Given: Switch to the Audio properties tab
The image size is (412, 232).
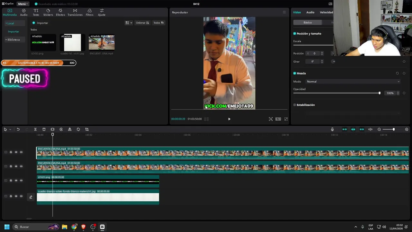Looking at the screenshot, I should [310, 12].
